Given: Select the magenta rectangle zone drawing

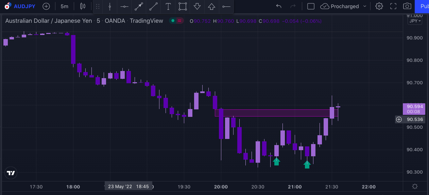Looking at the screenshot, I should [x=276, y=113].
